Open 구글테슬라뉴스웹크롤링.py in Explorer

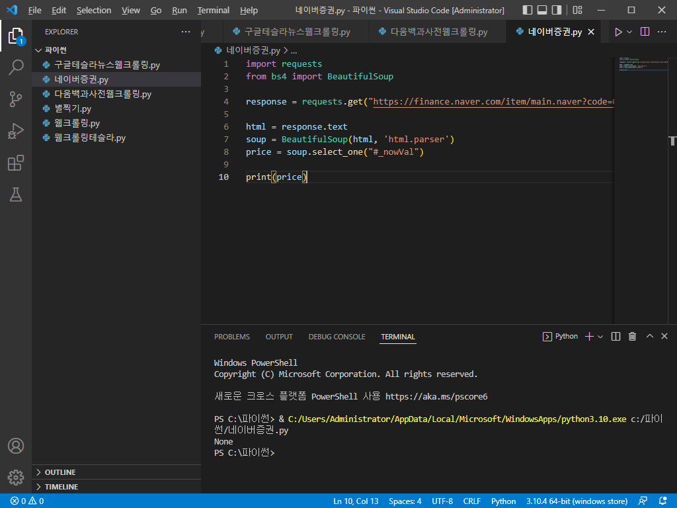pyautogui.click(x=116, y=65)
